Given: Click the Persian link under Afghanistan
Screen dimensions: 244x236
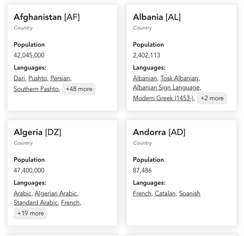Looking at the screenshot, I should [x=60, y=78].
